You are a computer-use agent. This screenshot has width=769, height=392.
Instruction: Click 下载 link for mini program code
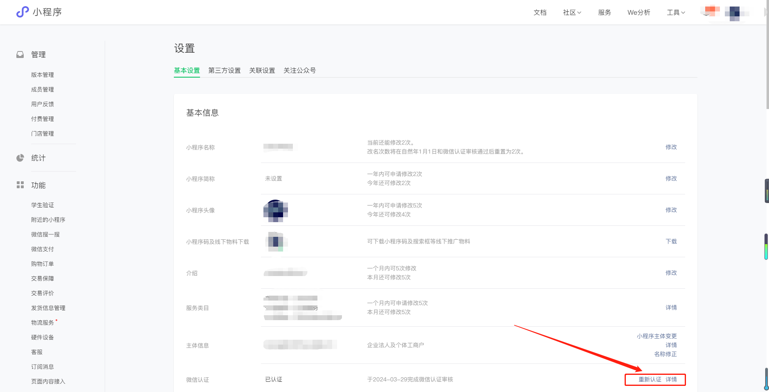click(x=671, y=241)
